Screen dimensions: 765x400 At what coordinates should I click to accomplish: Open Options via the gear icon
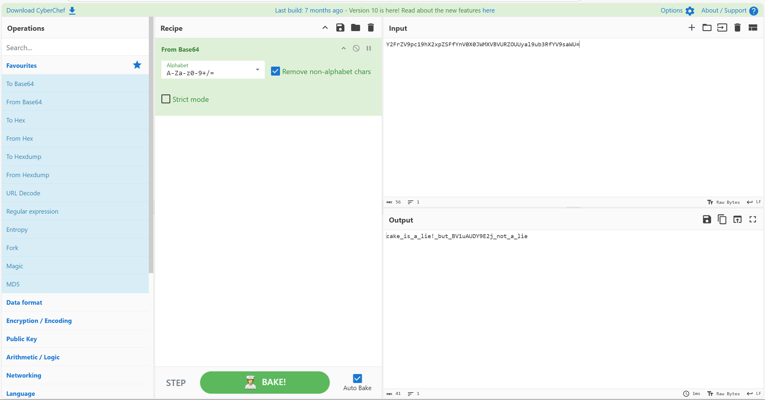[690, 11]
